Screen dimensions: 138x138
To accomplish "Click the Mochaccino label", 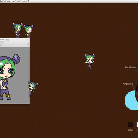I will coord(130,67).
